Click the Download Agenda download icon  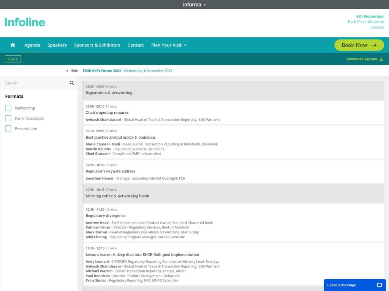point(382,59)
